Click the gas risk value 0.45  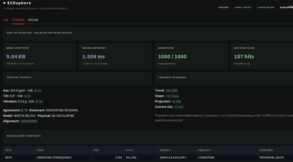coord(38,91)
